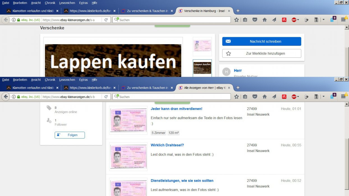The width and height of the screenshot is (349, 196).
Task: Open Chronik menu in 'Verschenke in Hamburg' window
Action: coord(50,3)
